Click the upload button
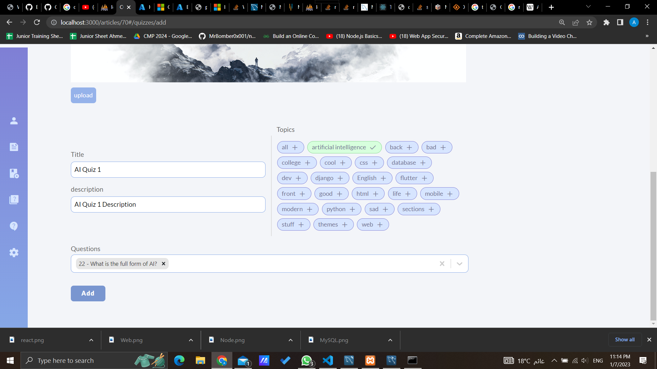657x369 pixels. click(83, 95)
